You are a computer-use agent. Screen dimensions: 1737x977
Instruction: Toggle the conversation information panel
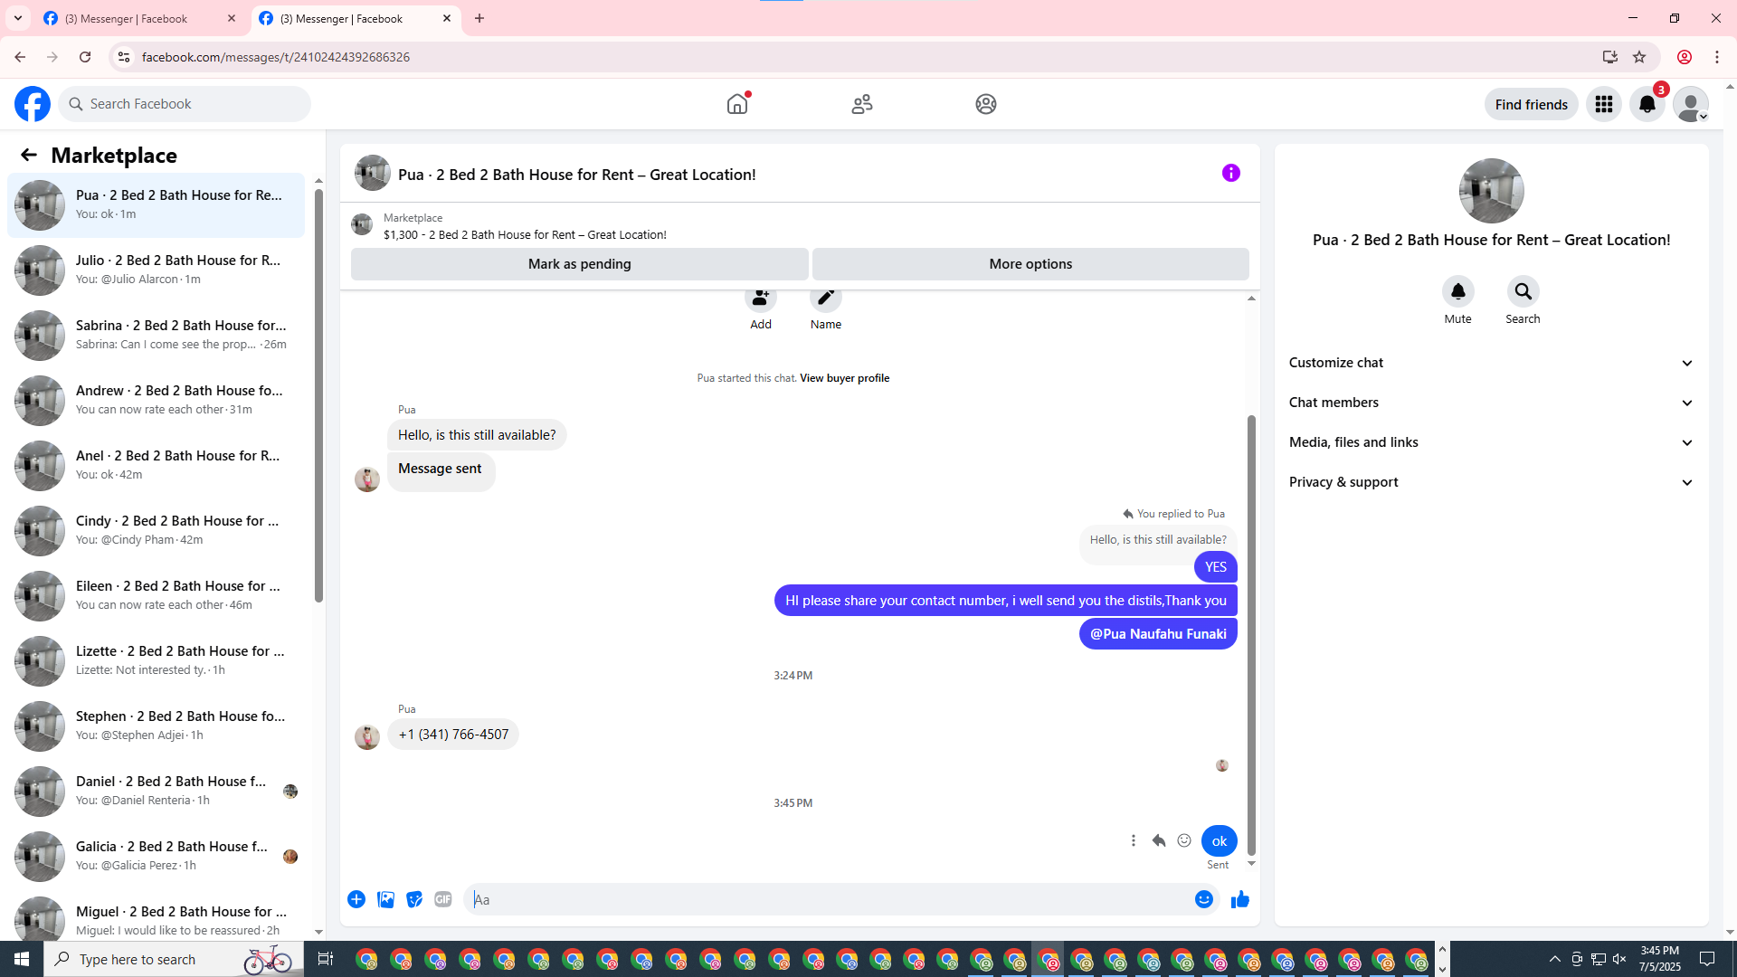(1230, 173)
